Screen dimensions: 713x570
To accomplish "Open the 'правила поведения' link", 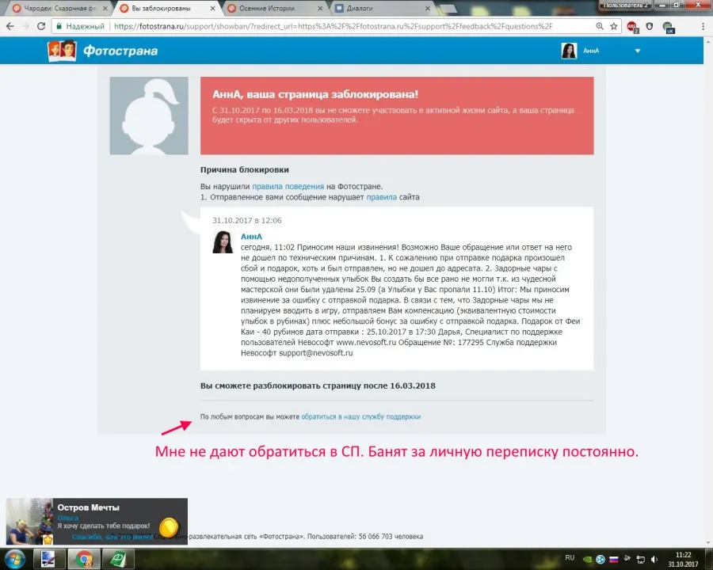I will 288,186.
